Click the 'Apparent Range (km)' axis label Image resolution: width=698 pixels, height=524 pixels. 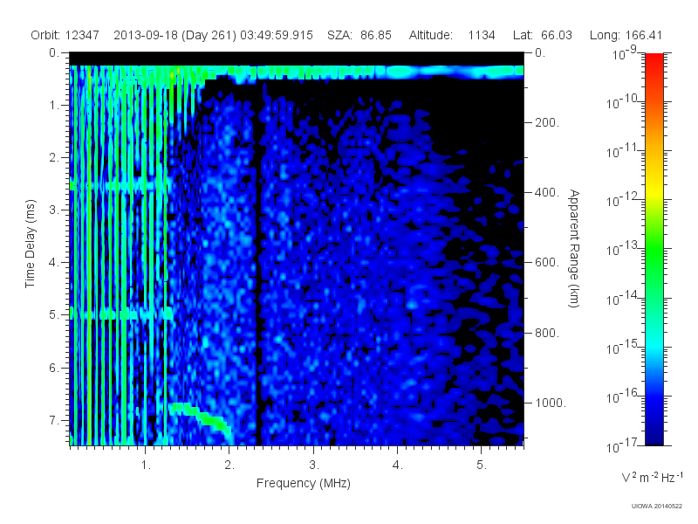(574, 248)
